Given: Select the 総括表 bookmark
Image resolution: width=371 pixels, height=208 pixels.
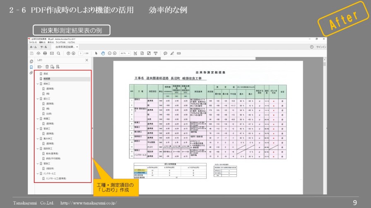Looking at the screenshot, I should [46, 78].
